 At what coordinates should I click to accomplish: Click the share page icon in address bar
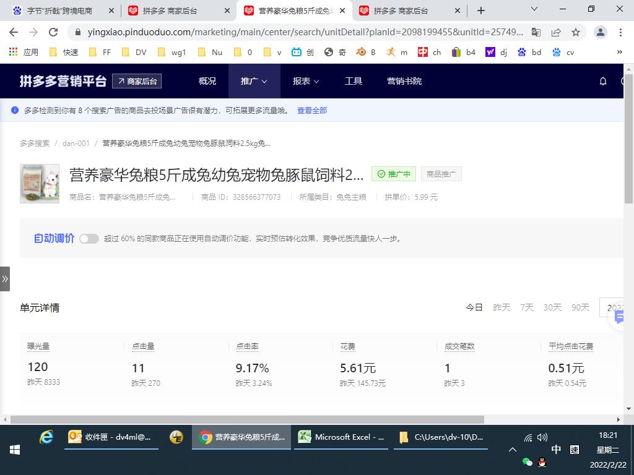[x=556, y=32]
